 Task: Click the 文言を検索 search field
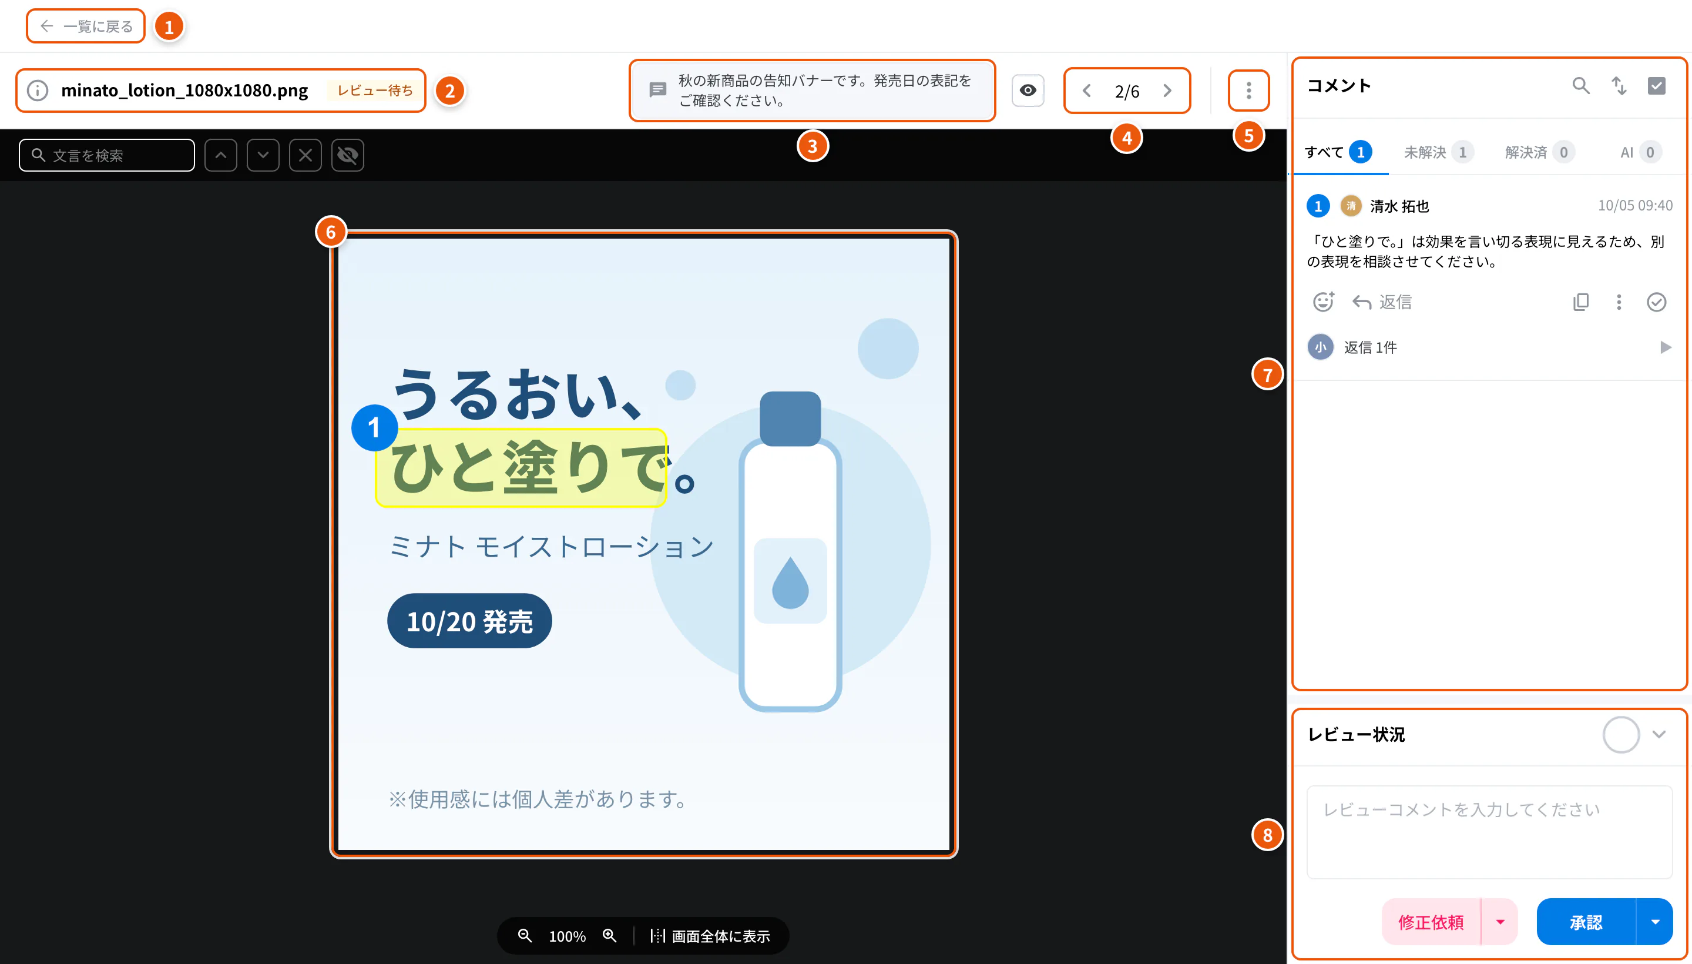pyautogui.click(x=106, y=155)
